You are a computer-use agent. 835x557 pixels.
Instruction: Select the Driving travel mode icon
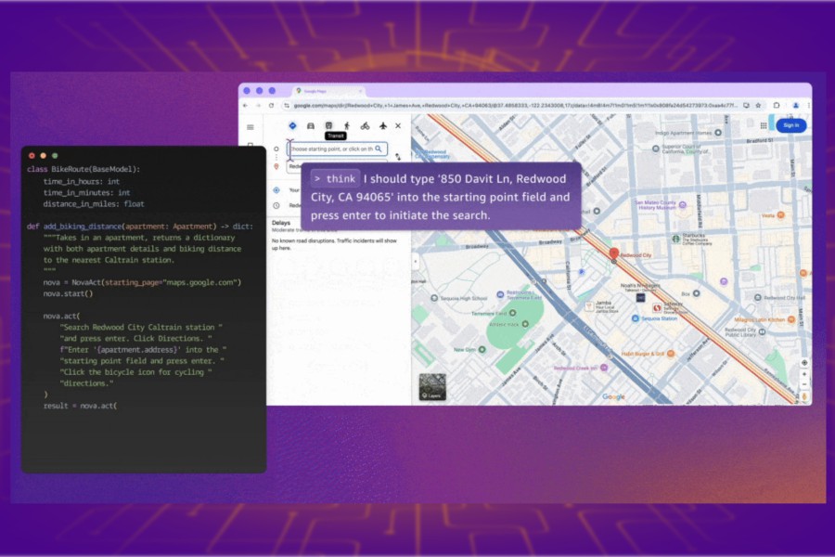tap(311, 126)
